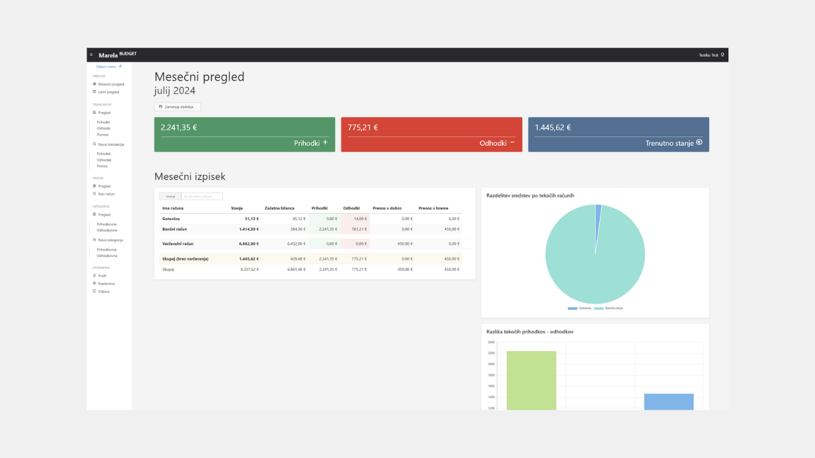Open Prenosi in sidebar

pyautogui.click(x=103, y=134)
